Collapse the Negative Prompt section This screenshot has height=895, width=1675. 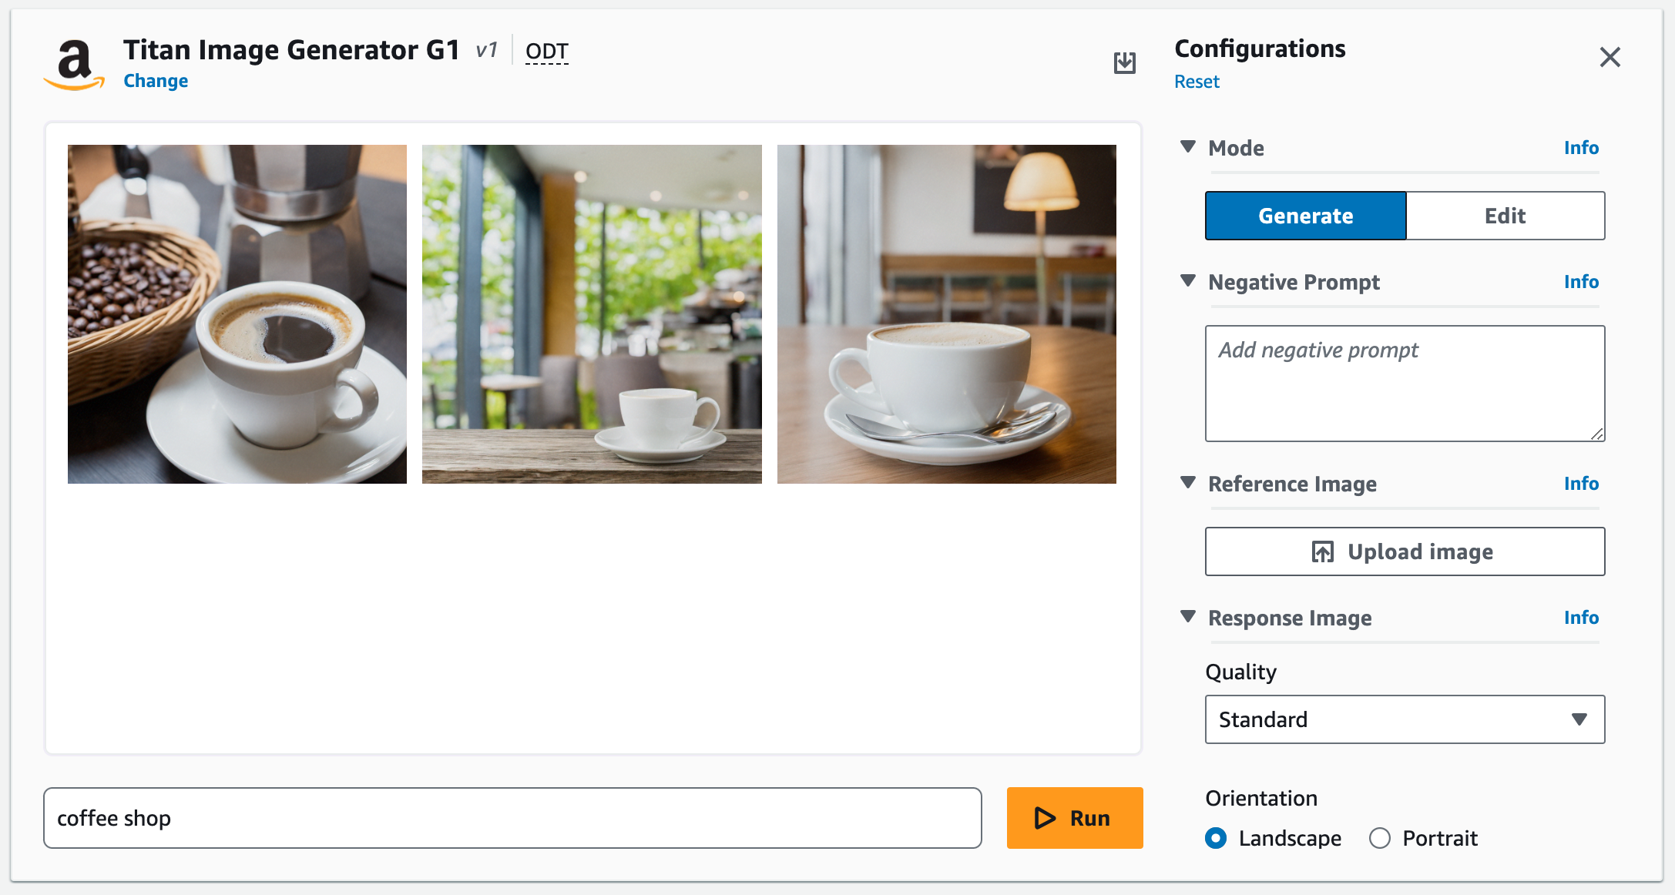1187,282
